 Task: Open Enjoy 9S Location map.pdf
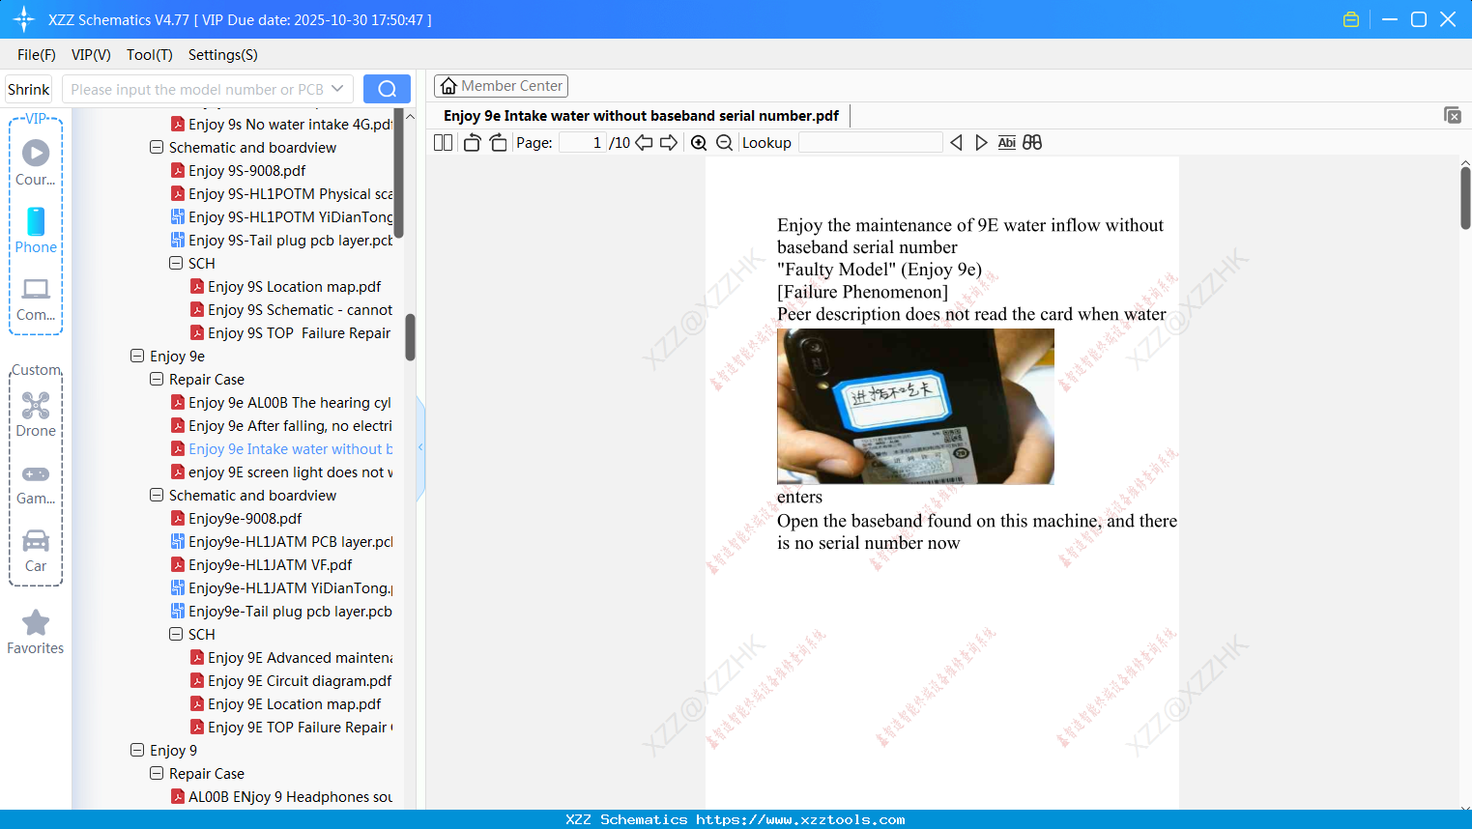(x=285, y=286)
